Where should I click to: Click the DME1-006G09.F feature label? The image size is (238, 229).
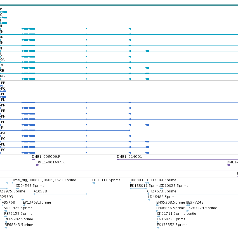[x=46, y=157]
